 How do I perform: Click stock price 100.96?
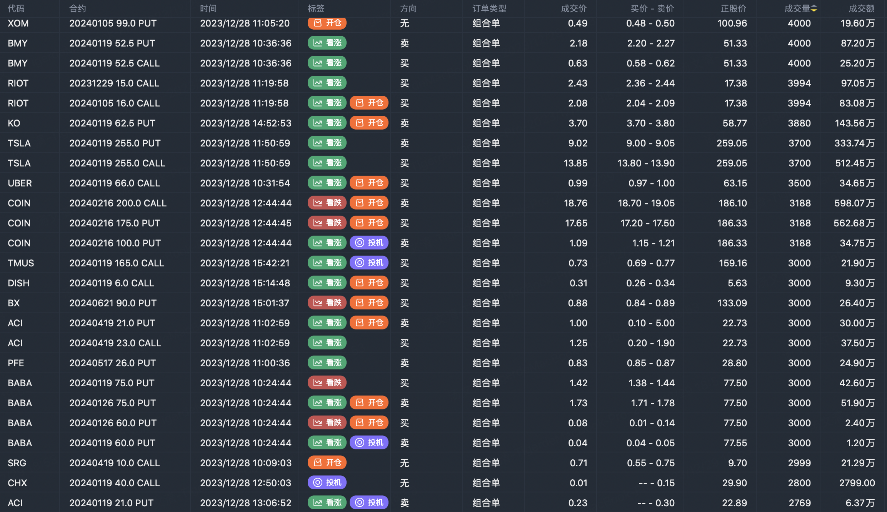tap(732, 23)
